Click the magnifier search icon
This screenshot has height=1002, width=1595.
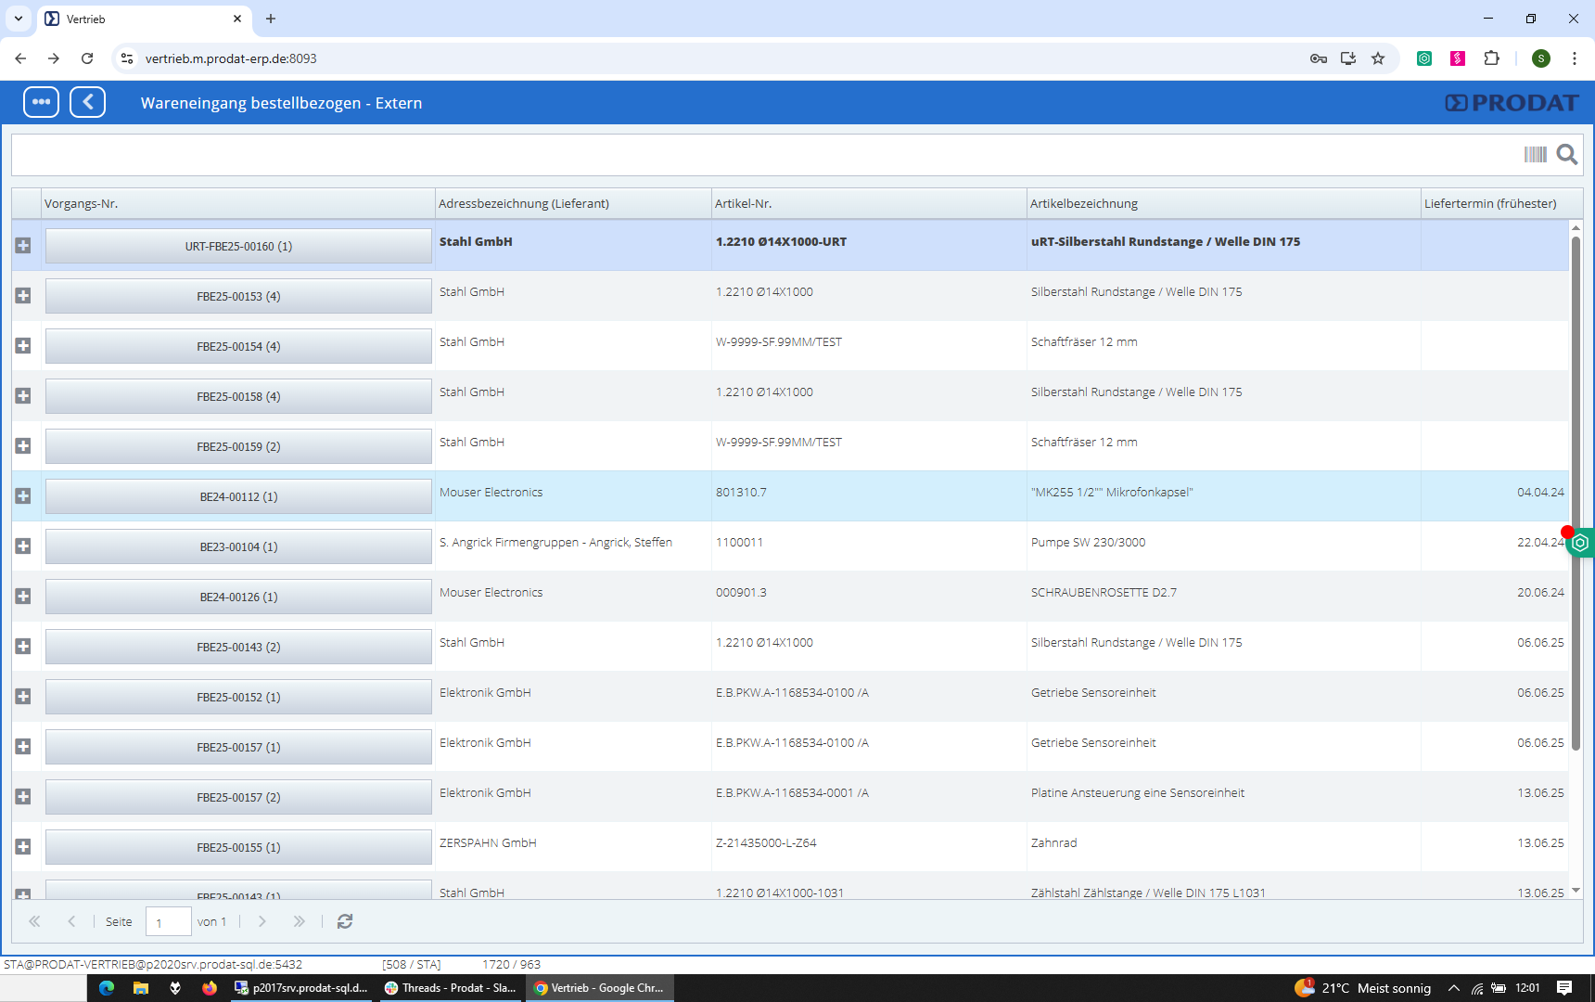(1566, 154)
